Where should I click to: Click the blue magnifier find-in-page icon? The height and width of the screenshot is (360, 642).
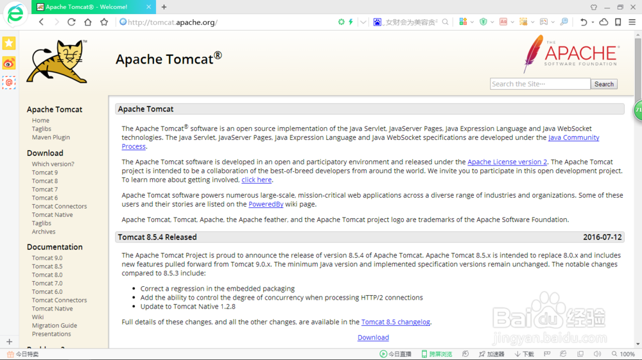564,22
